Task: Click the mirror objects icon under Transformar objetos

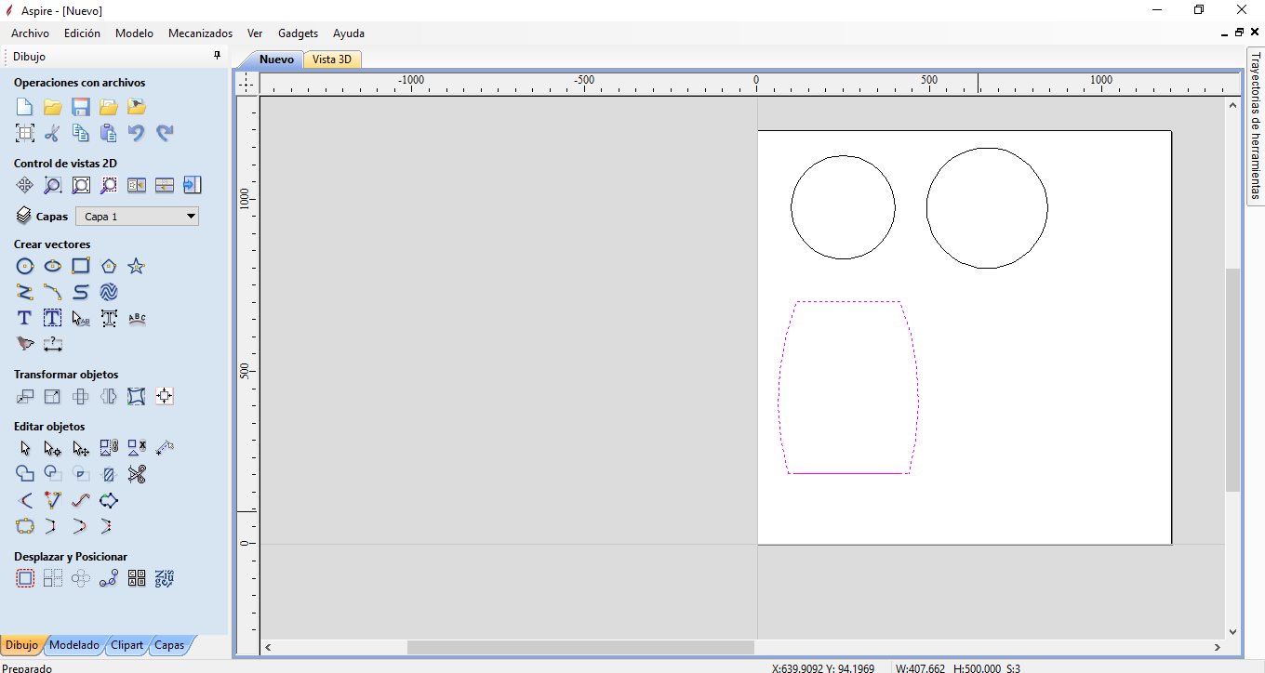Action: (x=109, y=397)
